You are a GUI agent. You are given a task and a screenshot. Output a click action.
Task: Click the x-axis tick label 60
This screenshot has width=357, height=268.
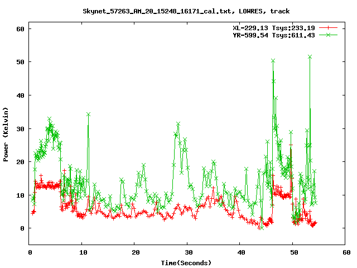pos(346,252)
